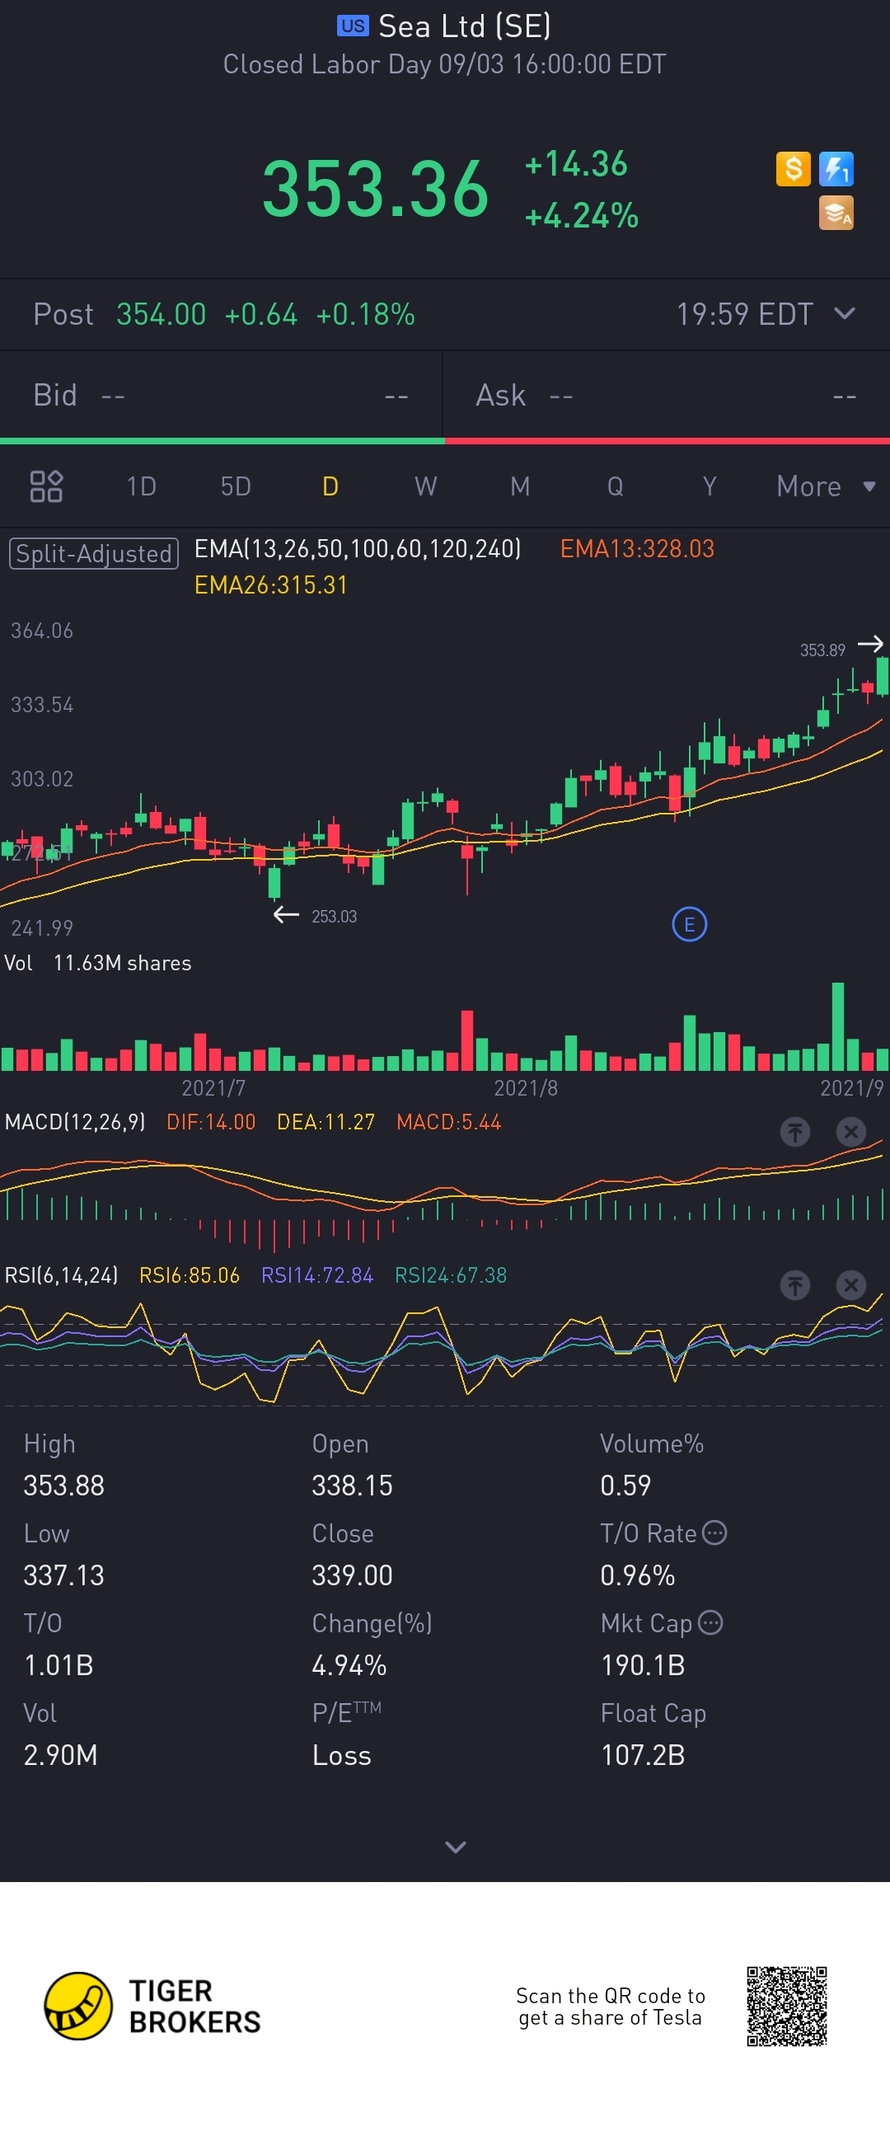The image size is (890, 2131).
Task: Tap the RSI6:85.06 reading
Action: point(190,1274)
